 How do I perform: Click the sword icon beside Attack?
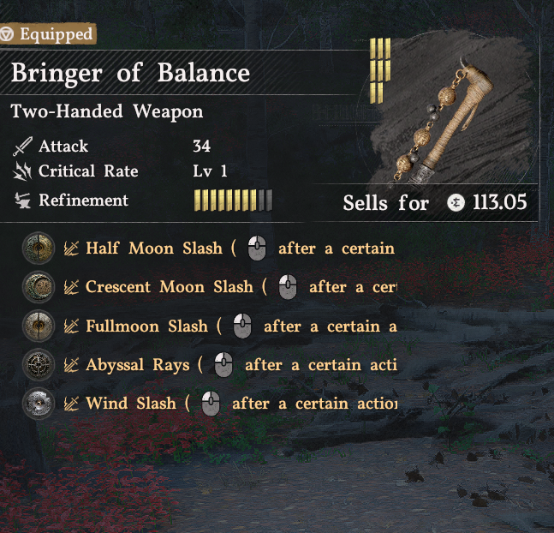click(22, 146)
